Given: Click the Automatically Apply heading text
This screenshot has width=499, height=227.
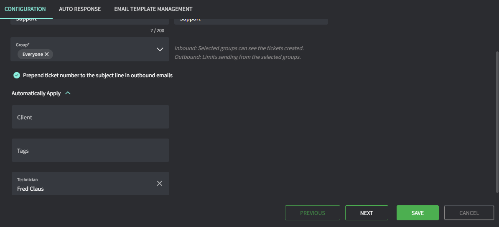Looking at the screenshot, I should tap(36, 93).
